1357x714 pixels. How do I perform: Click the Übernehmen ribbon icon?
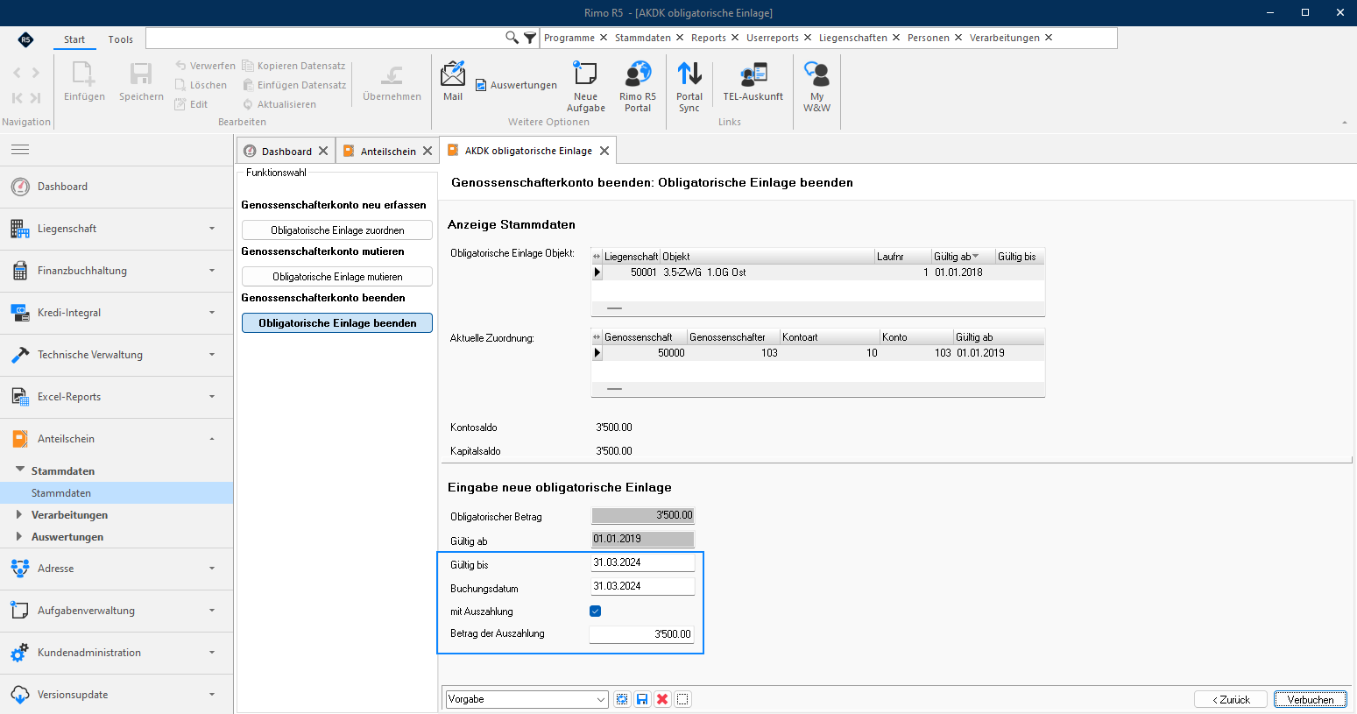392,81
